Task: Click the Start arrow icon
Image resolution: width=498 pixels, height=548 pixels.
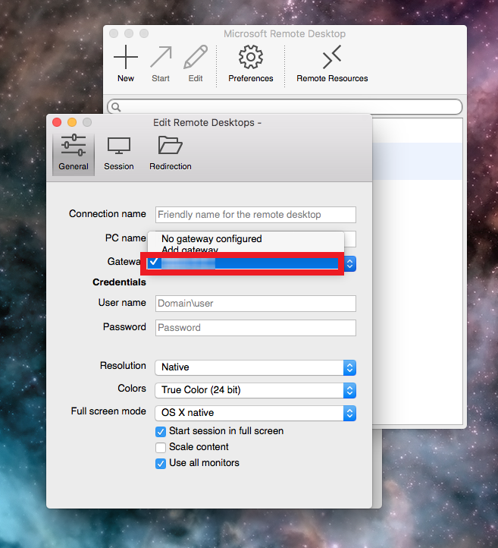Action: (161, 57)
